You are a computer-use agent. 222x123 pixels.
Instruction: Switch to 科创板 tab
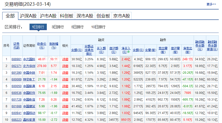(67, 16)
